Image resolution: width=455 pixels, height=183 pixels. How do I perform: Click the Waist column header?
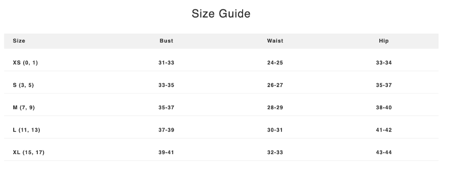(275, 41)
